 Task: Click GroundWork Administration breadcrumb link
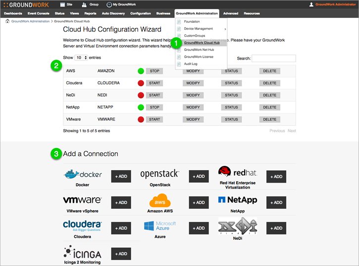30,21
